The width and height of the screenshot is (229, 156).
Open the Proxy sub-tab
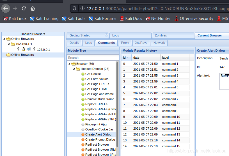(x=125, y=43)
